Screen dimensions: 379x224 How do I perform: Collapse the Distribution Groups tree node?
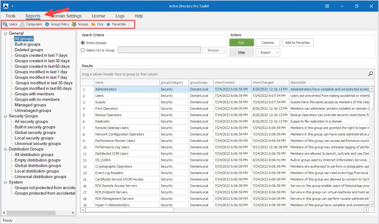6,149
